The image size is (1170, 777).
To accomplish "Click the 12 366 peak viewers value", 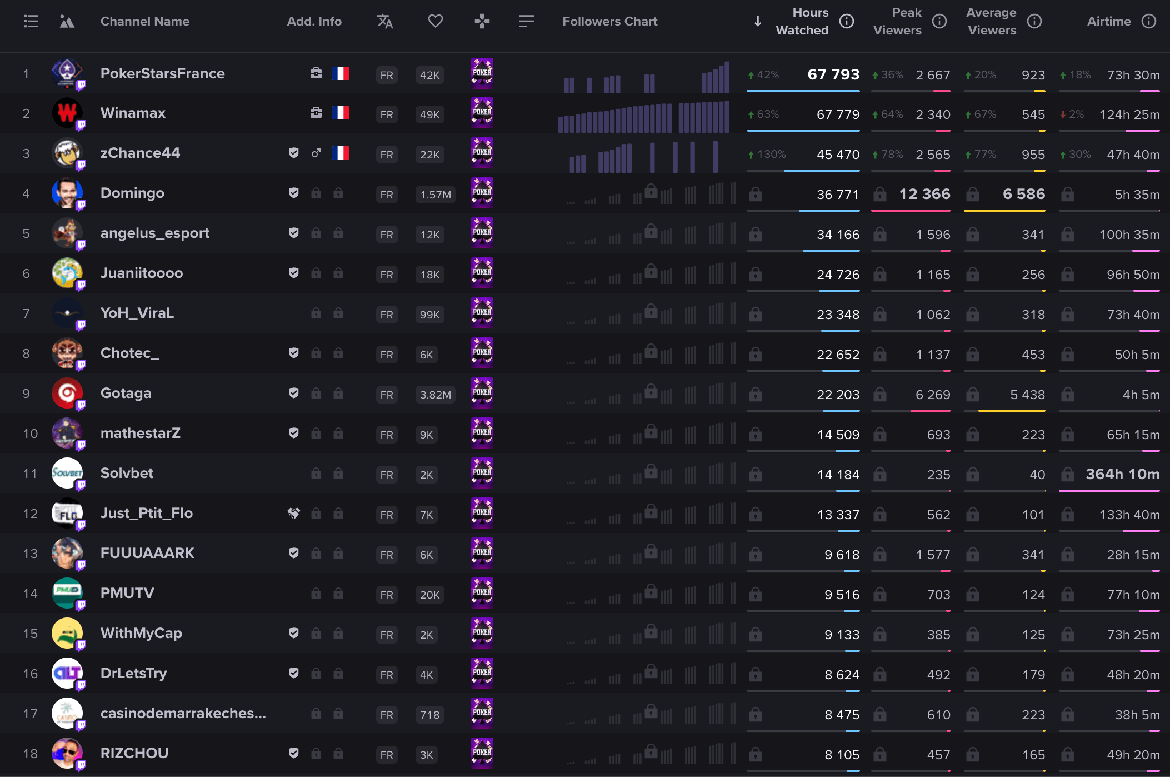I will point(924,194).
